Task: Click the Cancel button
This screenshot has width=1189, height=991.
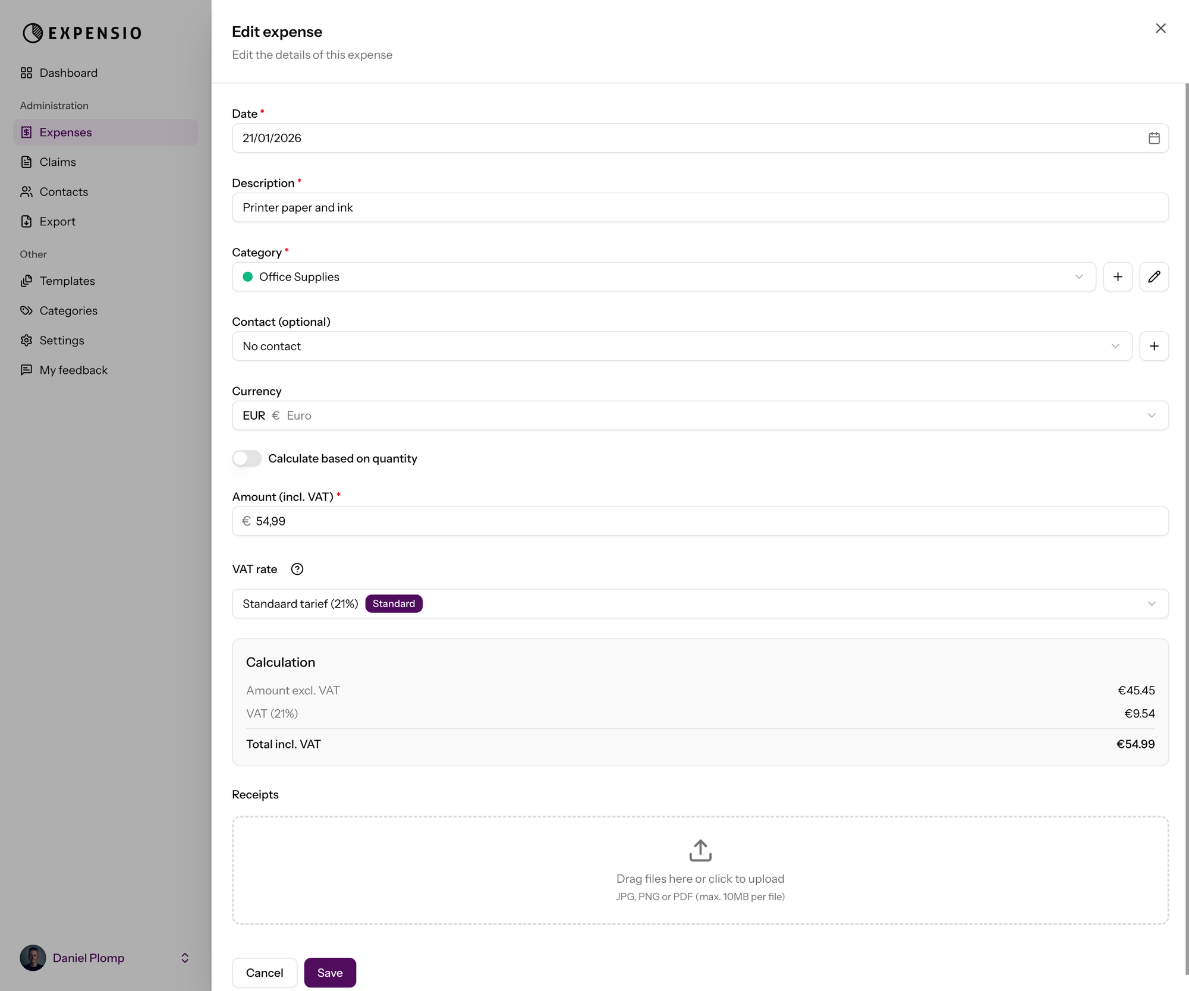Action: tap(265, 973)
